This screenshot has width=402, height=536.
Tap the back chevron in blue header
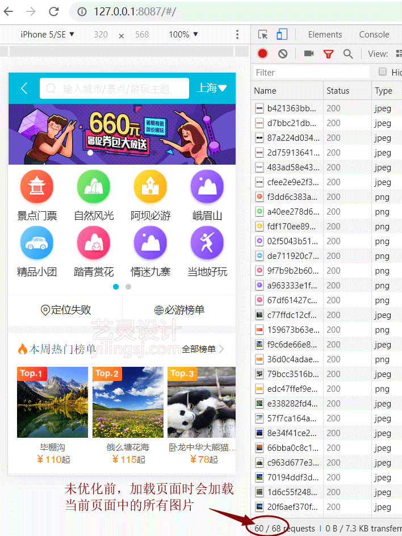click(x=24, y=88)
